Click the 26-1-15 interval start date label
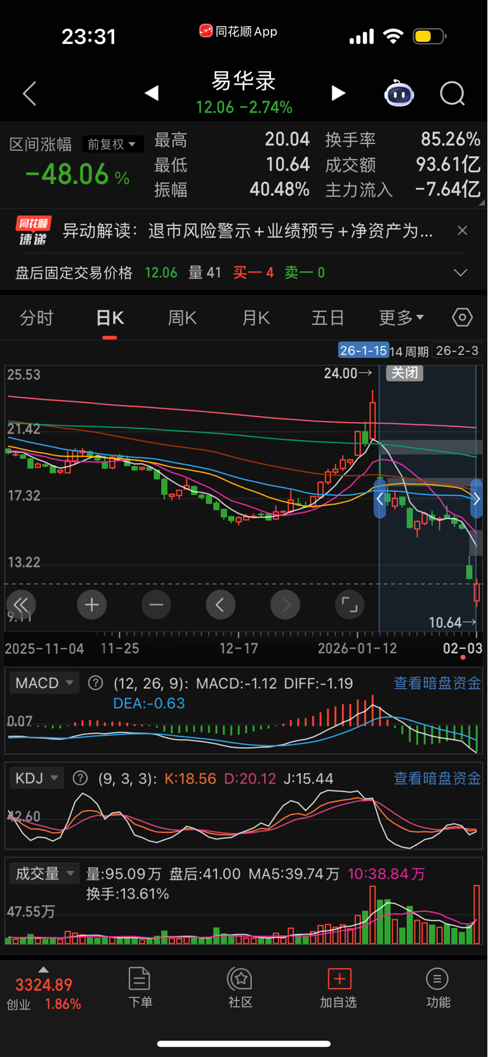Image resolution: width=488 pixels, height=1057 pixels. tap(363, 350)
